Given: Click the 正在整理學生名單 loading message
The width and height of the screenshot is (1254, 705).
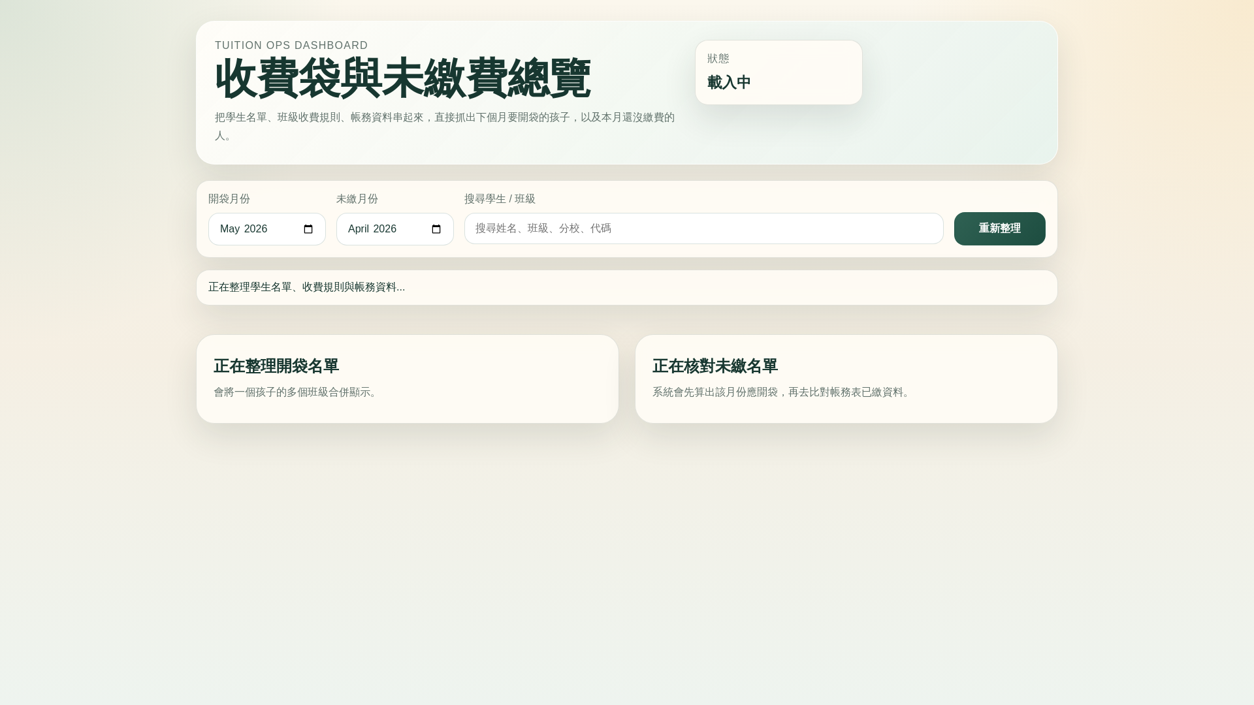Looking at the screenshot, I should click(x=307, y=287).
